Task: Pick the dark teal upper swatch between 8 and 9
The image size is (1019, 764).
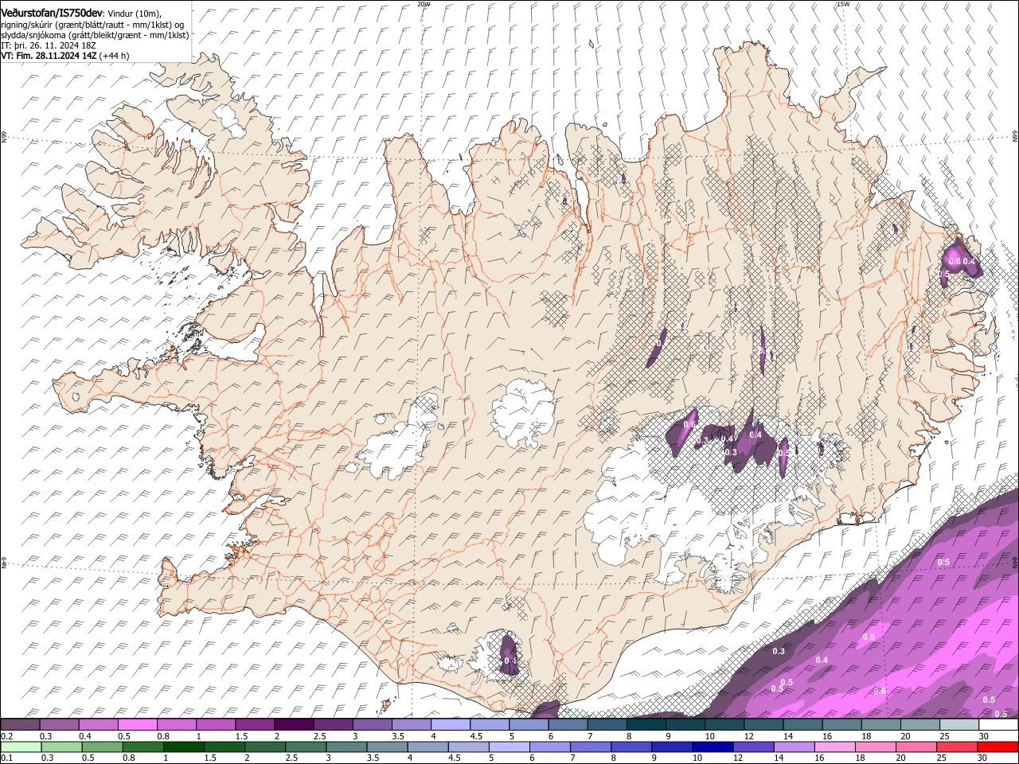Action: point(646,724)
